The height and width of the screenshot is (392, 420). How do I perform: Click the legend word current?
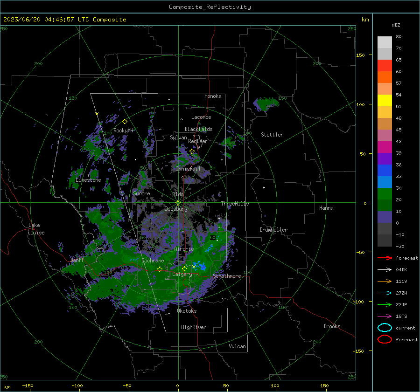pos(406,328)
